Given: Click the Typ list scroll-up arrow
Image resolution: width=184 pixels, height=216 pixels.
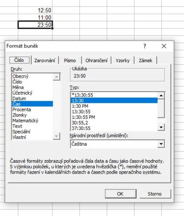Looking at the screenshot, I should [161, 95].
